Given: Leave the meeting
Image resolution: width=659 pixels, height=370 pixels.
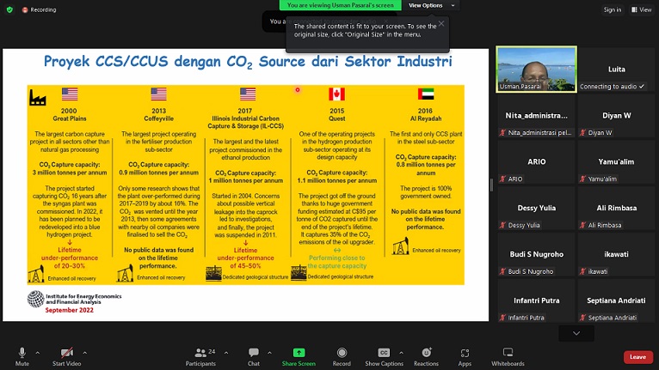Looking at the screenshot, I should click(x=637, y=356).
